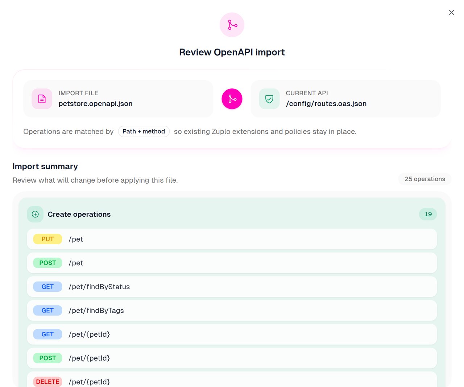Click the /config/routes.oas.json path
The image size is (464, 387).
[326, 104]
